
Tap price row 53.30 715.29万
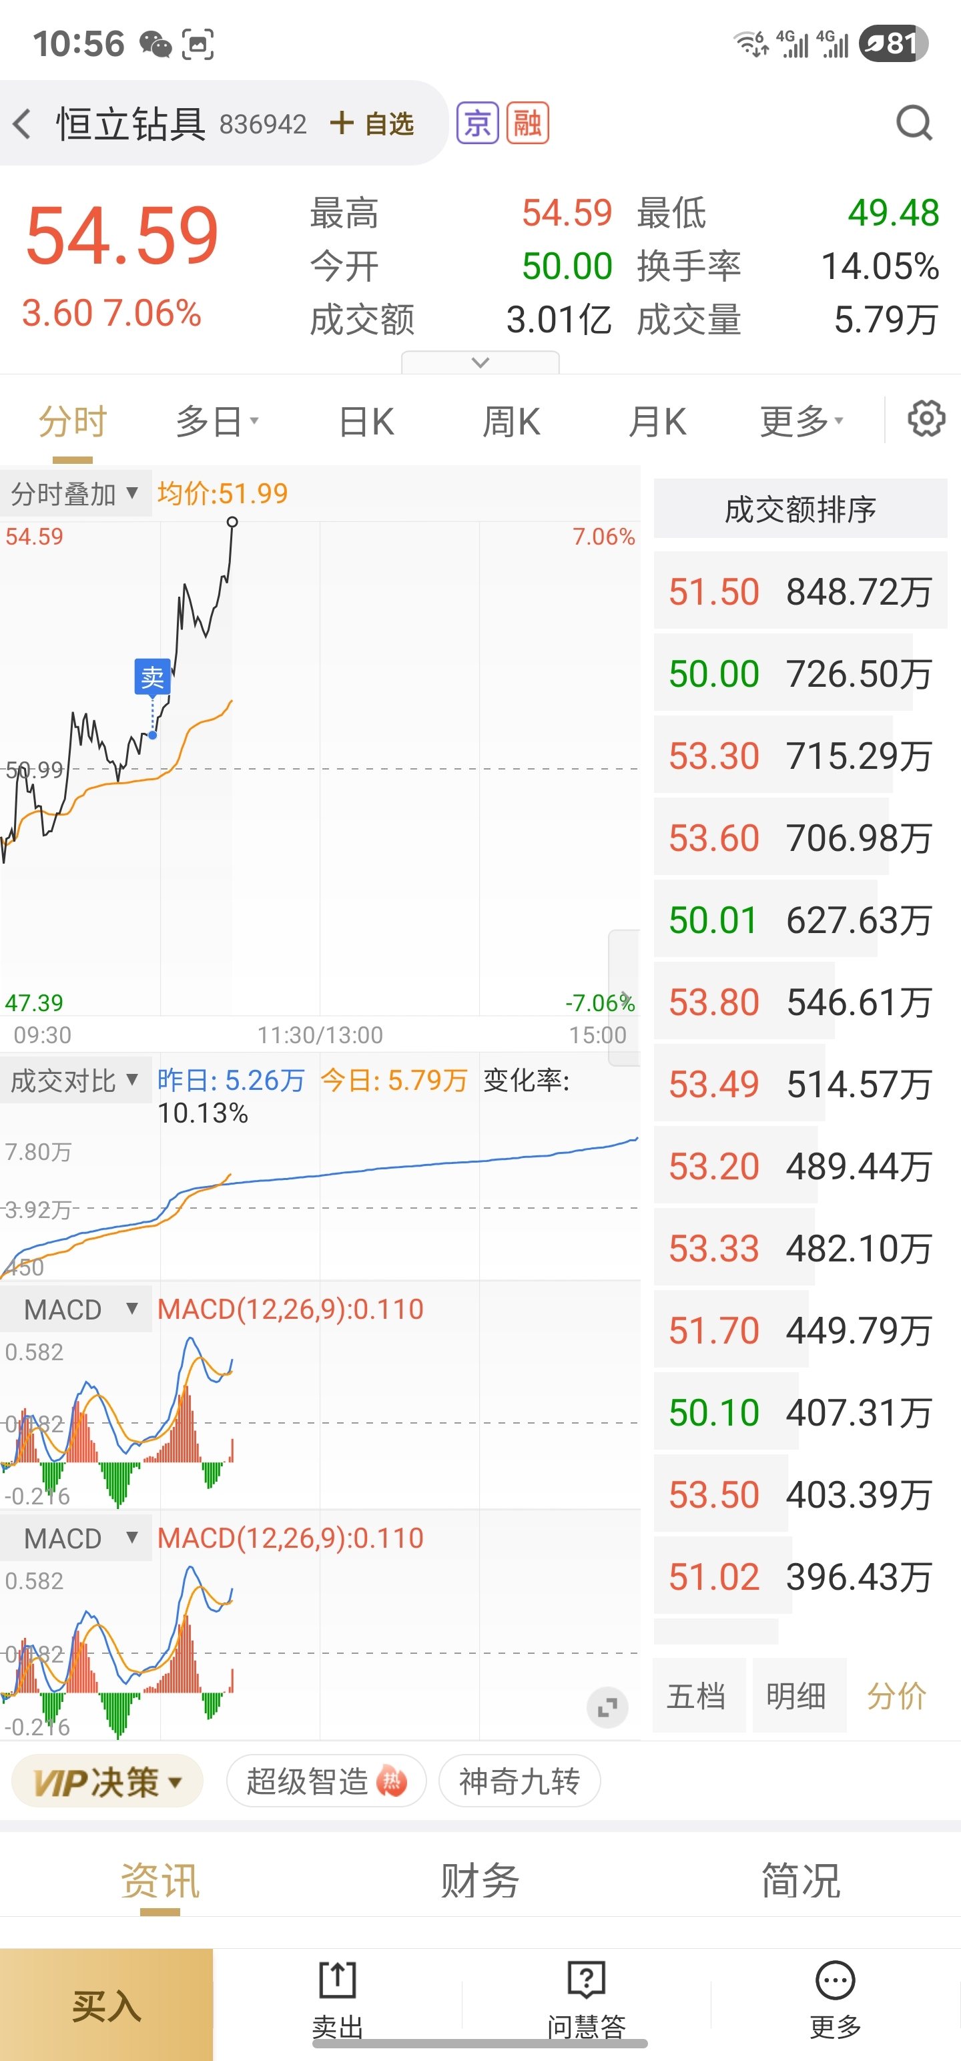pyautogui.click(x=800, y=756)
